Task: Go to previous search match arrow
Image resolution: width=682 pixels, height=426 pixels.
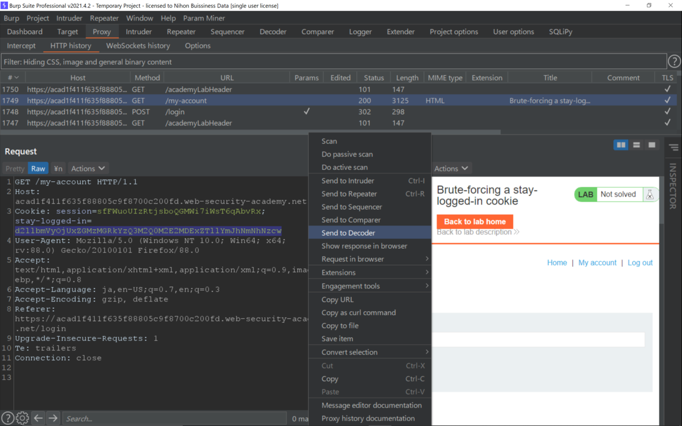Action: pos(38,418)
